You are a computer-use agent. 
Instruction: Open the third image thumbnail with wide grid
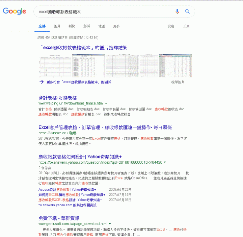tap(122, 66)
